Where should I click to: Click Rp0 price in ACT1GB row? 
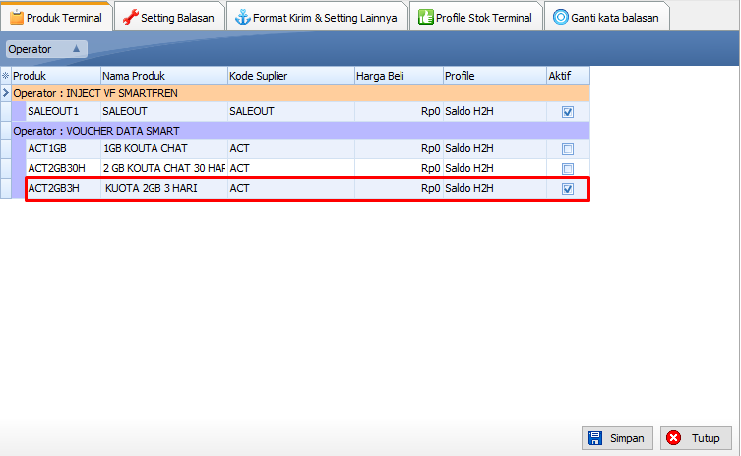click(399, 148)
